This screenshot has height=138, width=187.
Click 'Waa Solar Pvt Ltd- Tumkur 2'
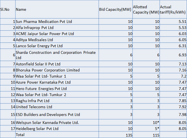click(57, 95)
